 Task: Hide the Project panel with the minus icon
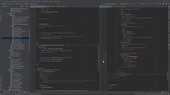(x=29, y=6)
